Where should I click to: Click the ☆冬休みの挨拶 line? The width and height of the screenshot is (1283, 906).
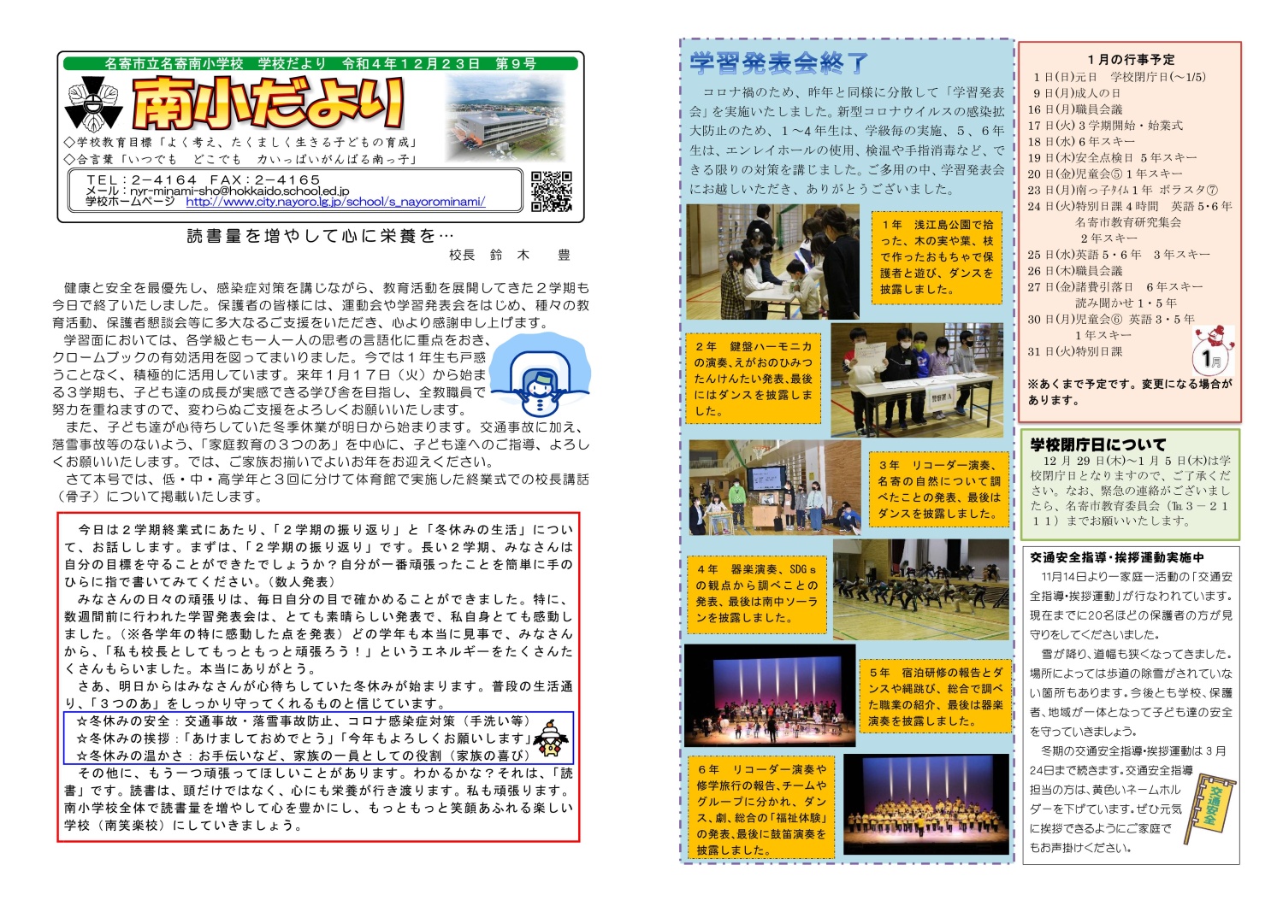click(x=304, y=738)
